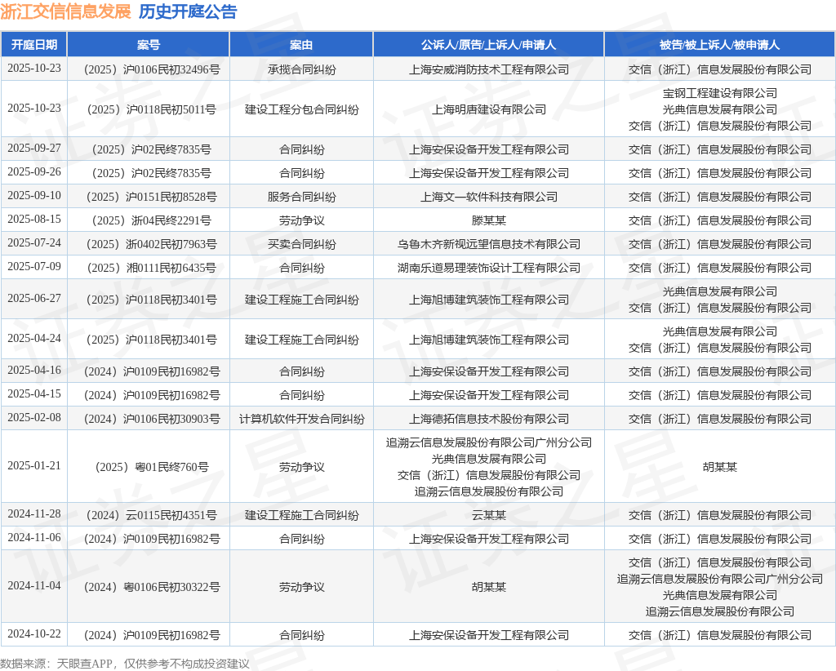Click the date 2025-02-08
836x671 pixels.
tap(34, 418)
